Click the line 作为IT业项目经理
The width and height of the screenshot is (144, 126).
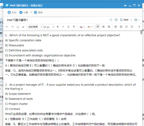[x=50, y=114]
